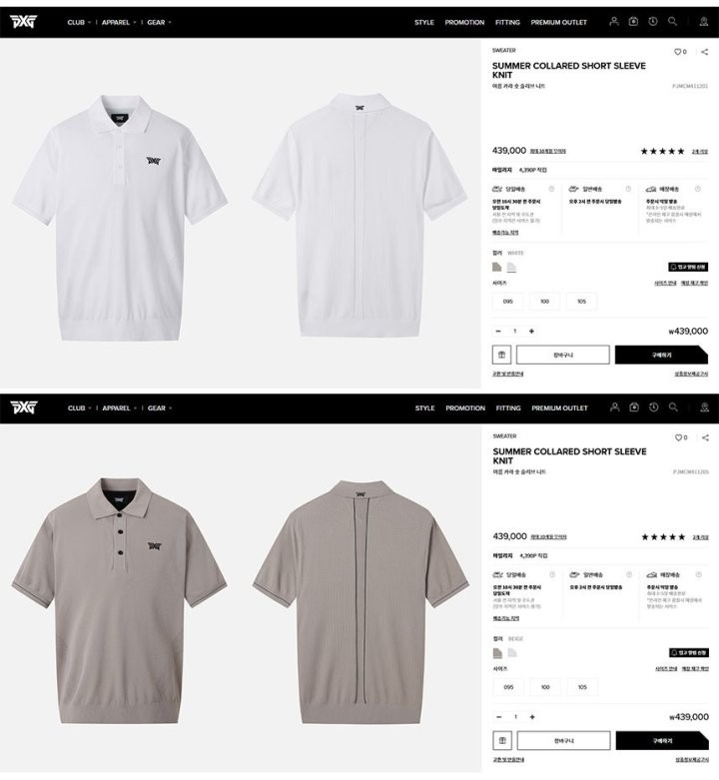Expand the APPAREL dropdown in the top nav
This screenshot has height=780, width=719.
click(x=119, y=22)
